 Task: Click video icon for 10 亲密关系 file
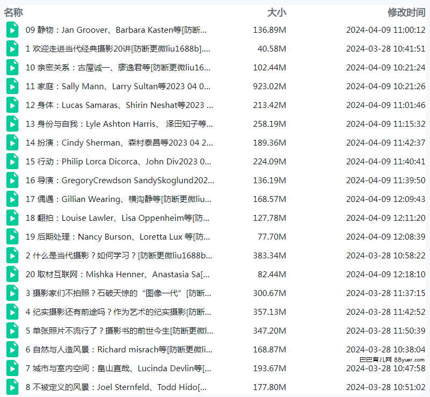pyautogui.click(x=12, y=68)
